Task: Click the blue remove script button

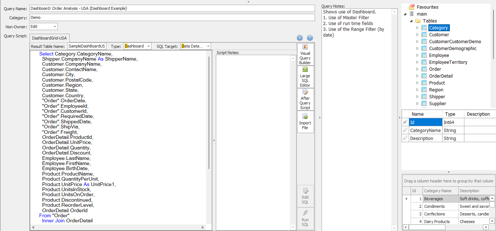Action: click(310, 38)
